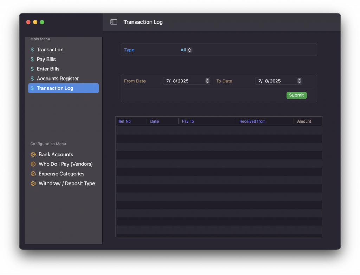The width and height of the screenshot is (360, 275).
Task: Click dollar icon beside Transaction
Action: (x=32, y=50)
